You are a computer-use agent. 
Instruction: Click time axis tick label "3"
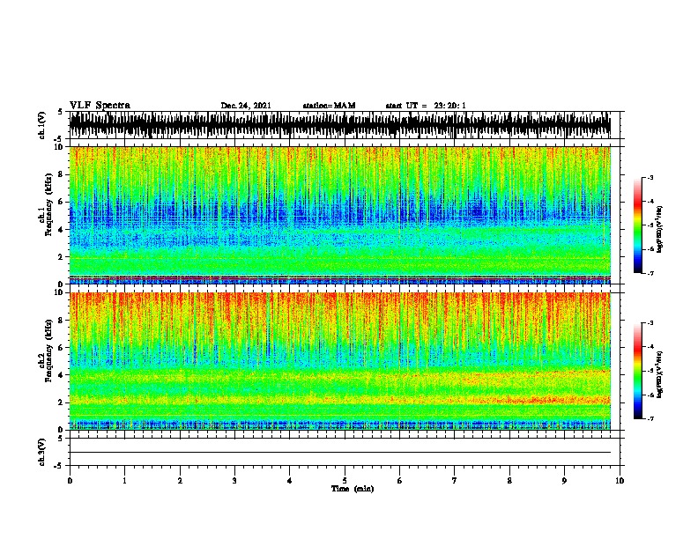click(x=234, y=481)
